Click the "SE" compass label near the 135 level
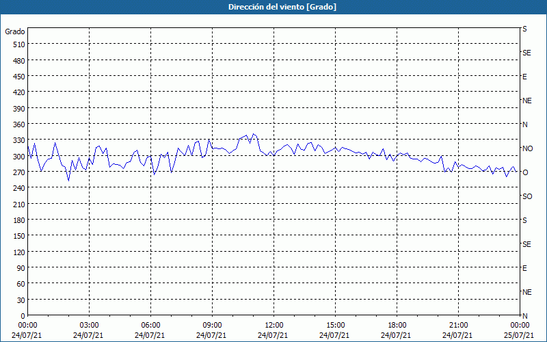 (526, 244)
